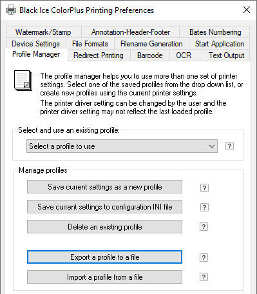The image size is (257, 294).
Task: Open the Bates Numbering tab
Action: coord(215,32)
